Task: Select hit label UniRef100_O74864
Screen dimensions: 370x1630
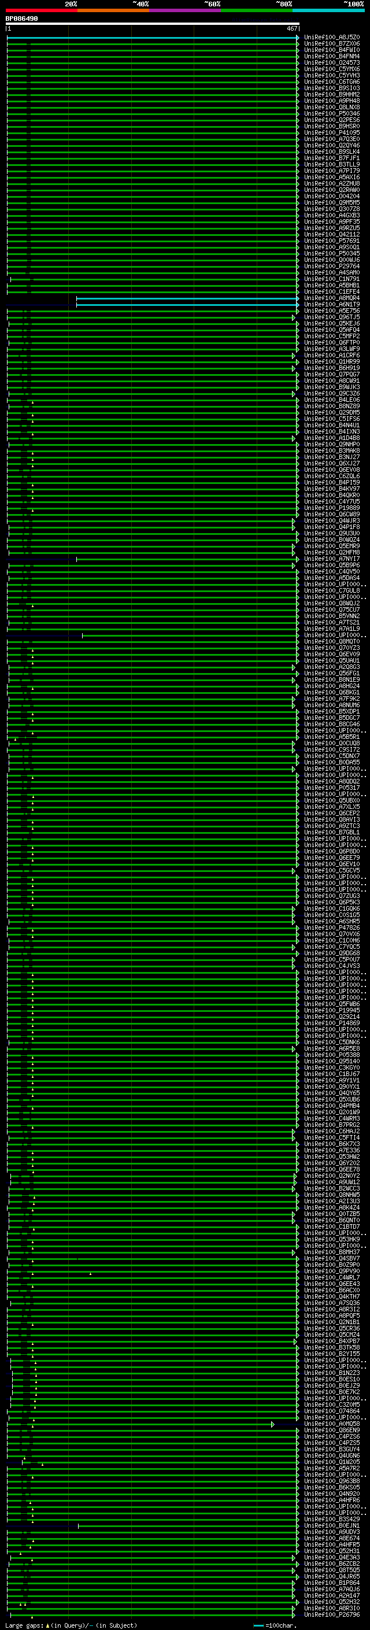Action: [332, 1410]
